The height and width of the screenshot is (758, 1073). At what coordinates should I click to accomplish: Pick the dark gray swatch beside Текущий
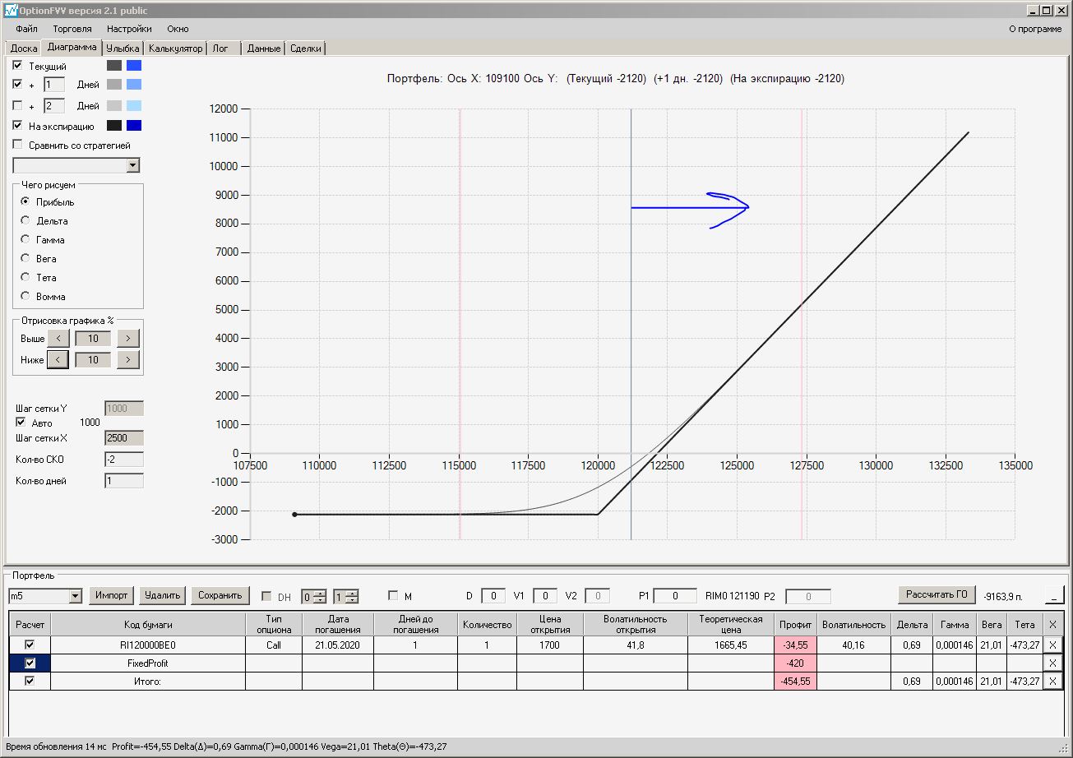[x=114, y=65]
